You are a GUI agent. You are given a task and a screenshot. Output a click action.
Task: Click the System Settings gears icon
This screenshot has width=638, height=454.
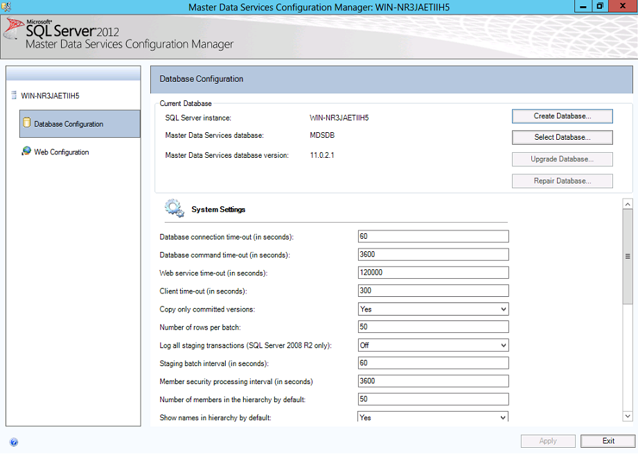[x=175, y=208]
